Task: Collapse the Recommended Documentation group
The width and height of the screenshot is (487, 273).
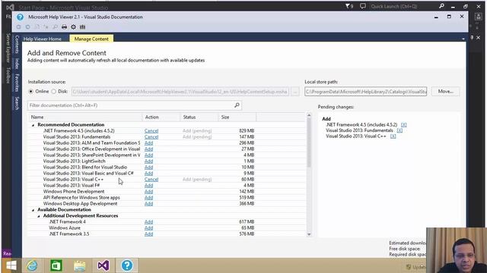Action: 33,125
